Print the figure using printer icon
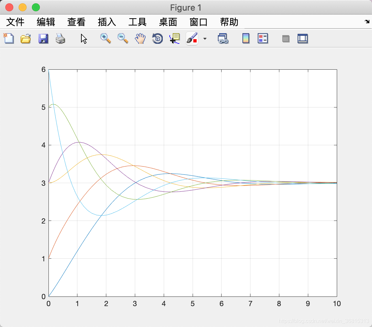372x327 pixels. [x=60, y=38]
